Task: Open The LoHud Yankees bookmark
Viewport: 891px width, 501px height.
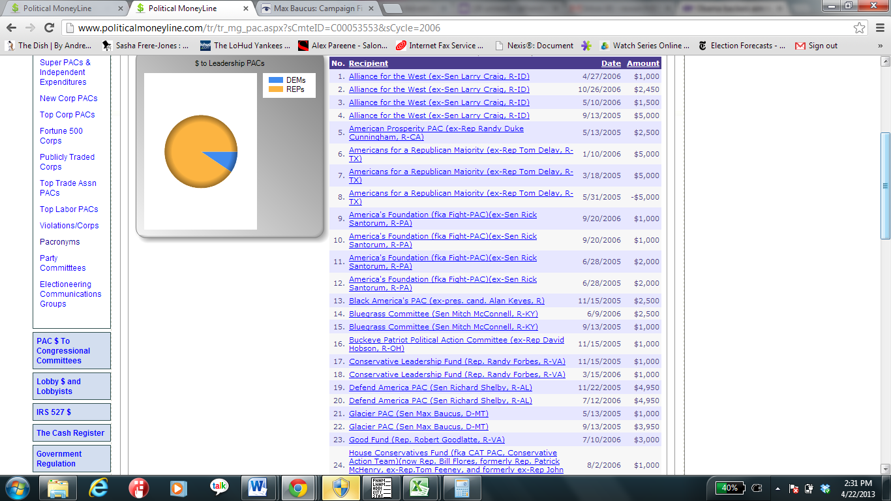Action: pyautogui.click(x=245, y=46)
